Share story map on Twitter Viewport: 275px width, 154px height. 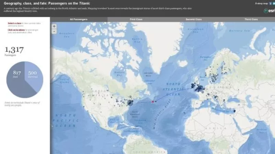coord(274,3)
